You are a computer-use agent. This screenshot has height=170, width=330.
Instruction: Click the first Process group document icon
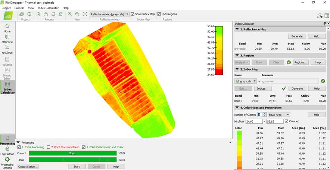38,14
